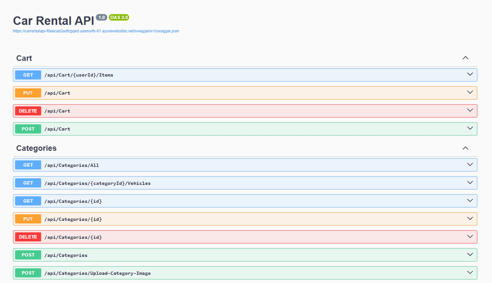Click the Cart section heading
The height and width of the screenshot is (283, 492).
pyautogui.click(x=24, y=58)
